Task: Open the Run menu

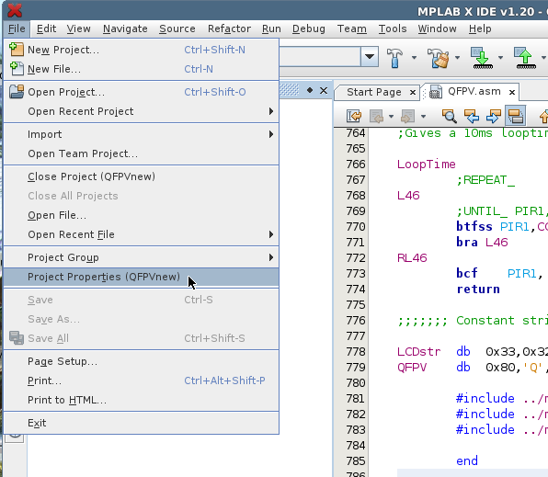Action: 271,28
